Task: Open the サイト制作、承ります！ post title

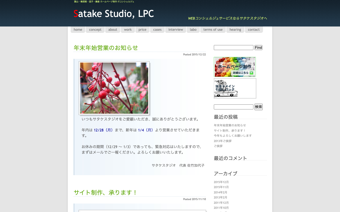Action: pos(105,192)
